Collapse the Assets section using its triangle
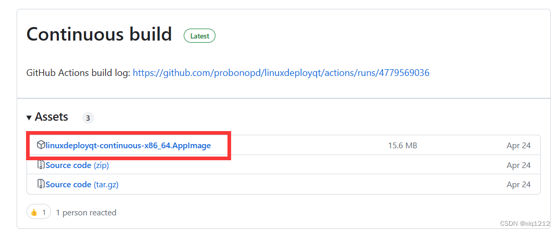The image size is (558, 232). (29, 117)
